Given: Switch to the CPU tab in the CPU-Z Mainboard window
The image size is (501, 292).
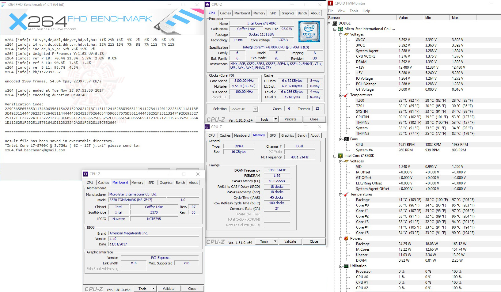Looking at the screenshot, I should coord(90,183).
